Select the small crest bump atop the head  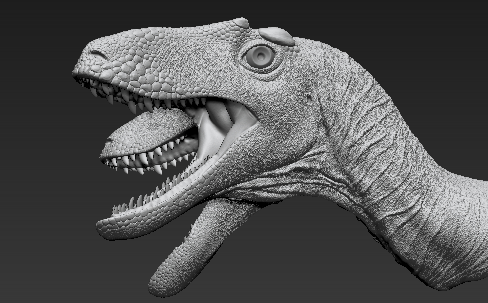241,23
